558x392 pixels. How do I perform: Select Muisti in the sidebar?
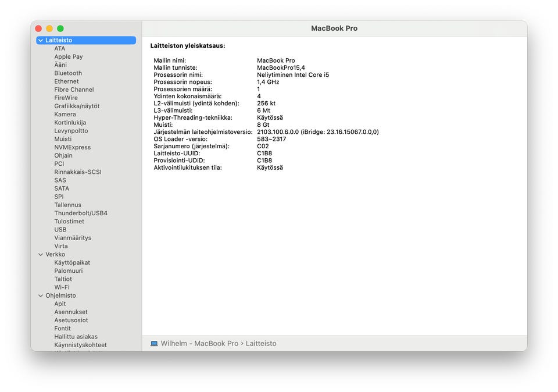pos(63,139)
